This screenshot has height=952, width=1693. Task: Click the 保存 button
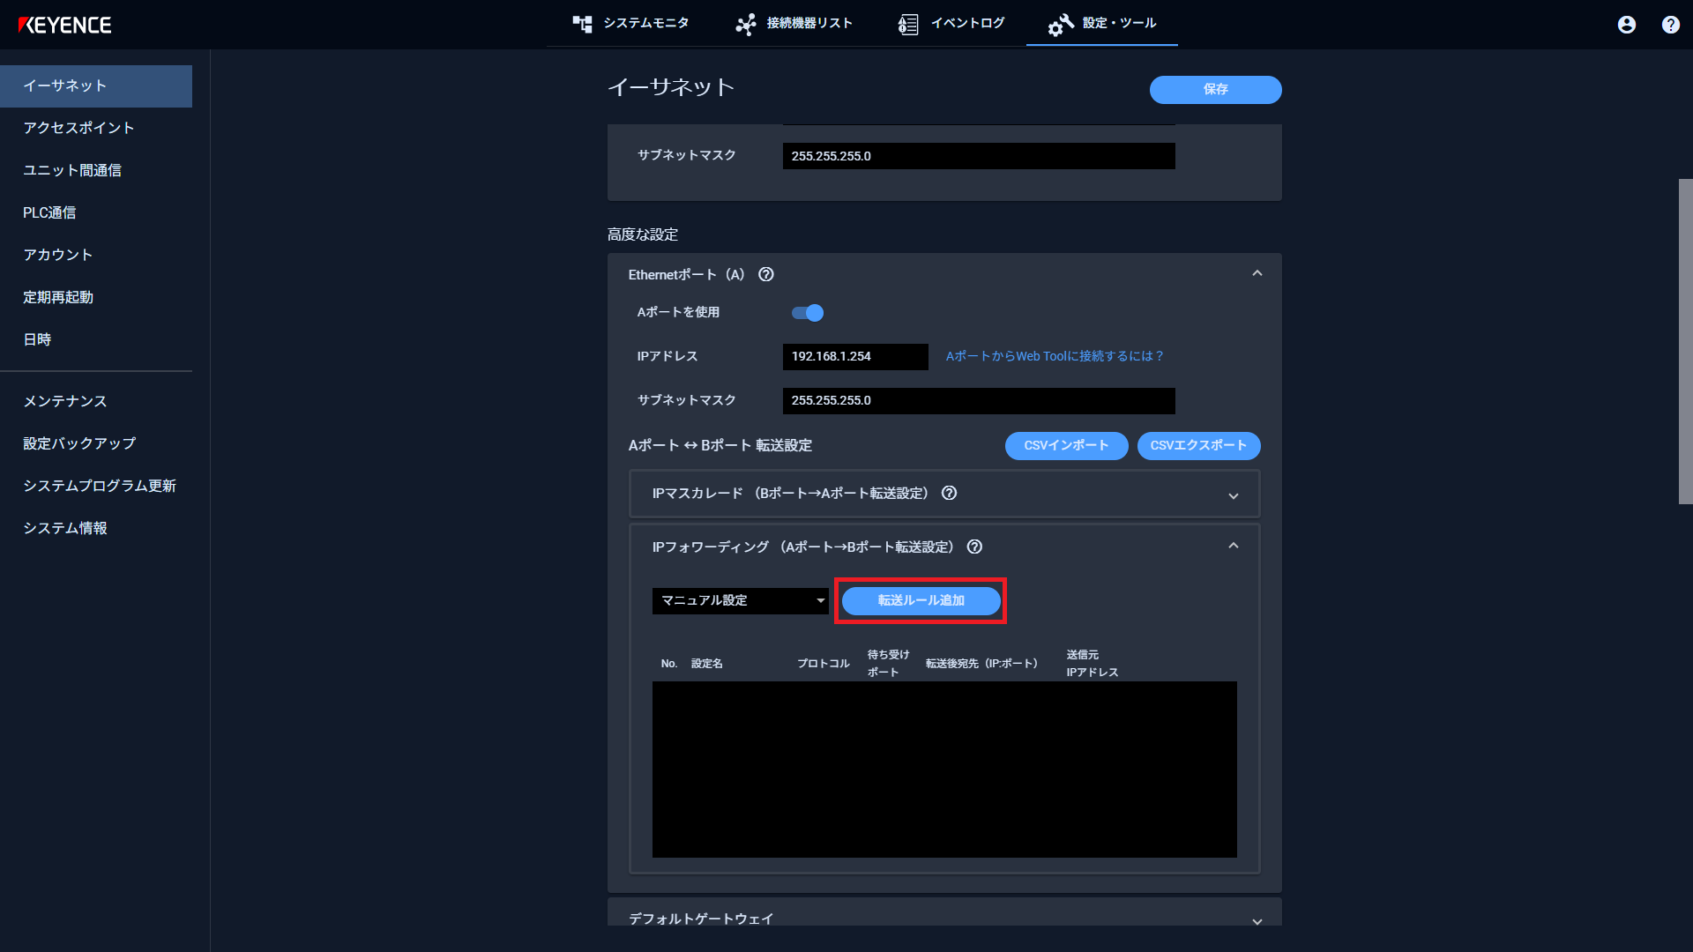1215,89
